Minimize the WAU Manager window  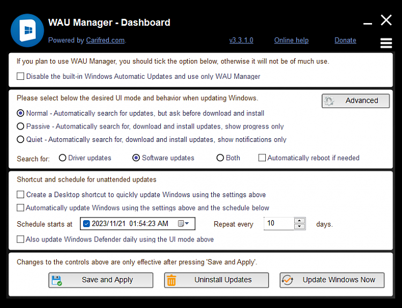coord(367,24)
